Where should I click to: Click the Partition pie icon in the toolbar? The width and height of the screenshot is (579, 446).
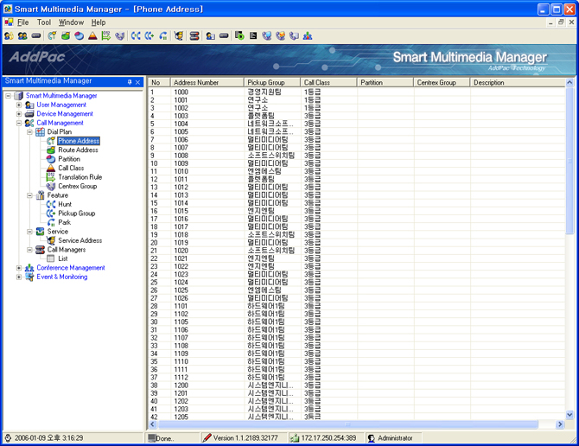[x=79, y=36]
